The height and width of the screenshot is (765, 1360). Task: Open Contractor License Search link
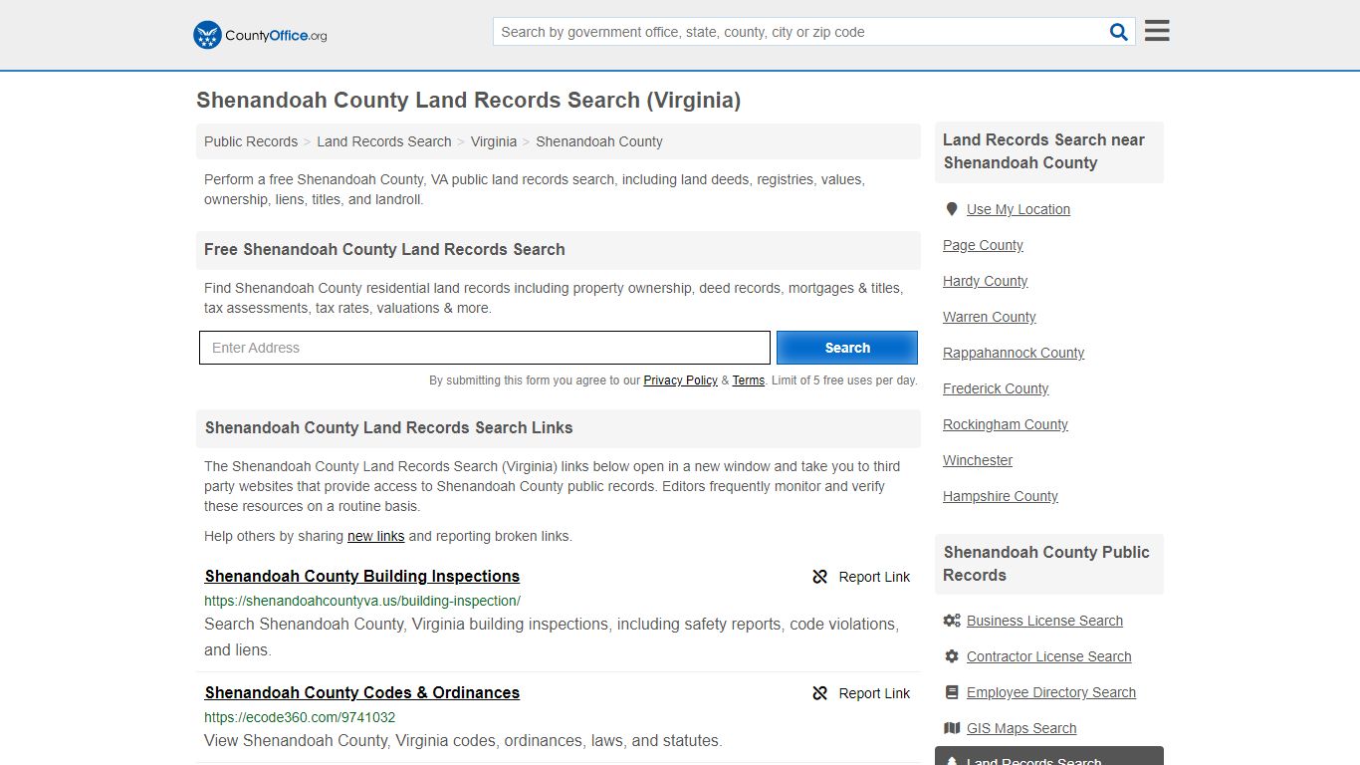click(x=1048, y=656)
